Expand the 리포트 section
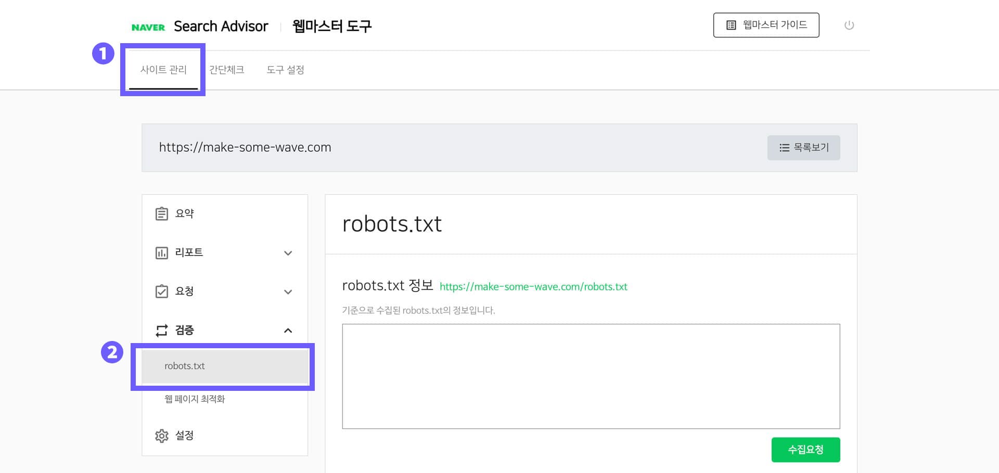Screen dimensions: 999x473 click(288, 253)
